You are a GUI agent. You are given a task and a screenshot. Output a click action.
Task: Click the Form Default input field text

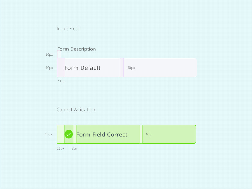[x=82, y=68]
